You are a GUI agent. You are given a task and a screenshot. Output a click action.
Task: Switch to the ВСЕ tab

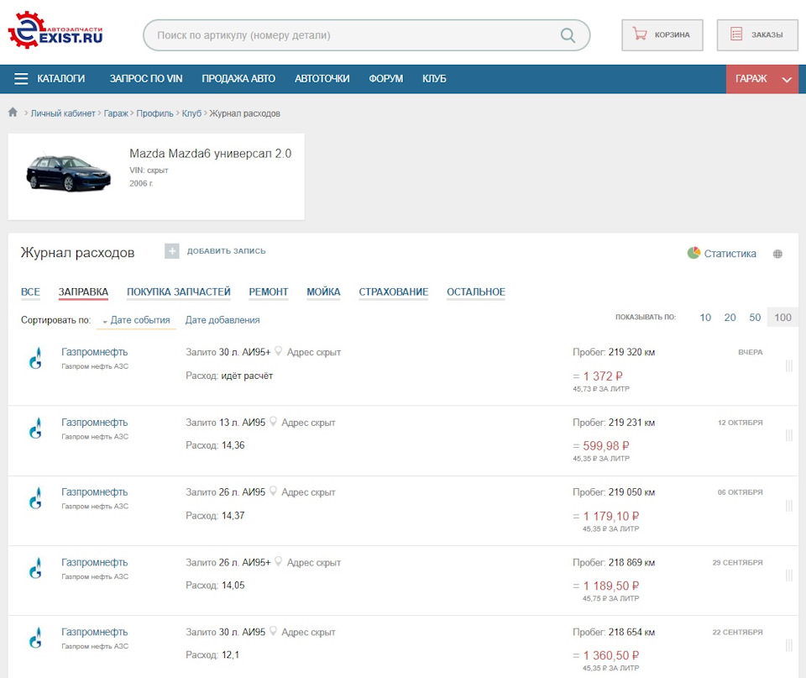pos(30,292)
